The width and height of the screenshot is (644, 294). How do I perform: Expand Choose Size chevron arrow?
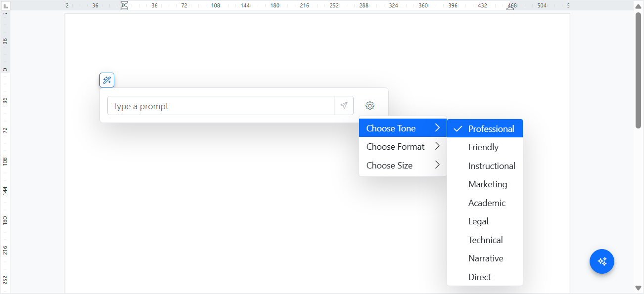[x=437, y=165]
